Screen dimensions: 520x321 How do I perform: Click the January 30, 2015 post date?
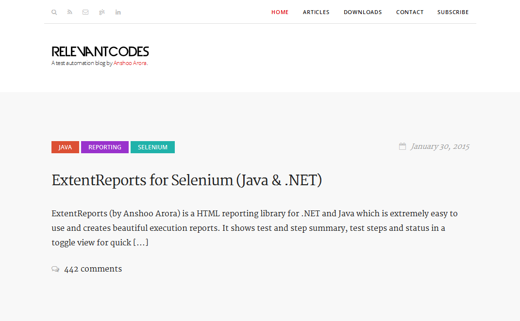coord(440,146)
